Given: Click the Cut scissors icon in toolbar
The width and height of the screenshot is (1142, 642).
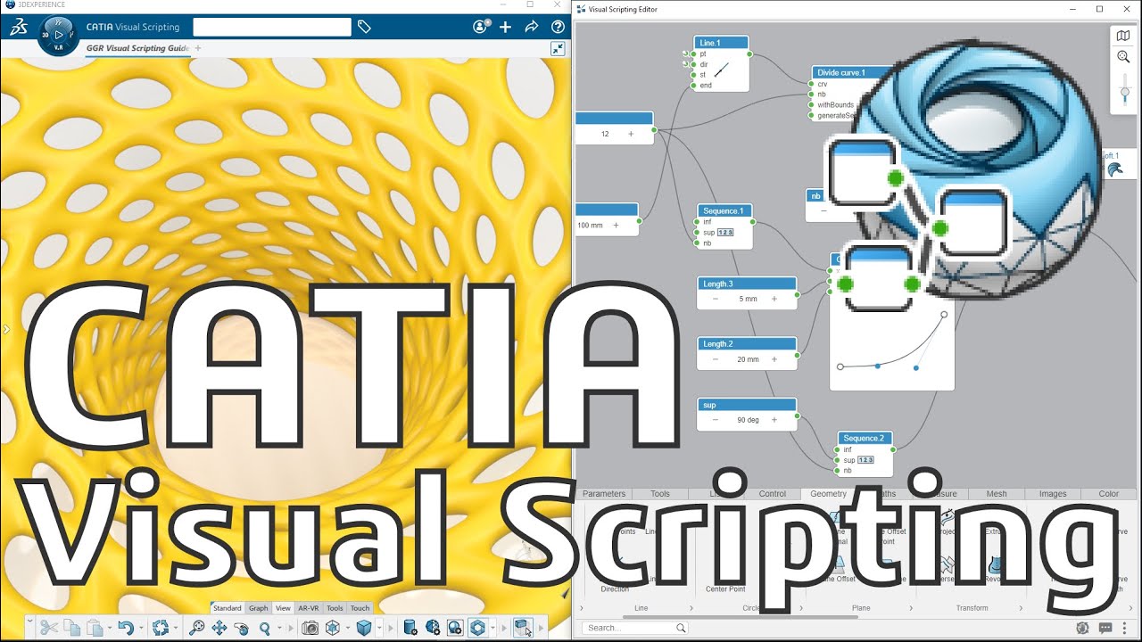Looking at the screenshot, I should coord(49,628).
